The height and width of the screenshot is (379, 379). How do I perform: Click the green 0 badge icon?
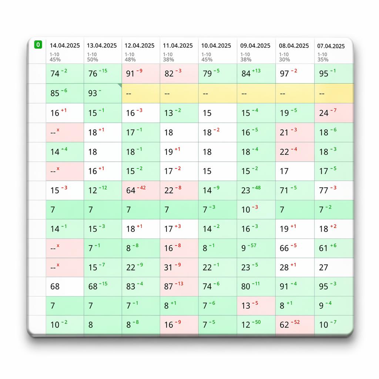[x=38, y=44]
